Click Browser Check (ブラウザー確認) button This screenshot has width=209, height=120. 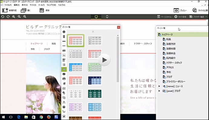tap(197, 17)
